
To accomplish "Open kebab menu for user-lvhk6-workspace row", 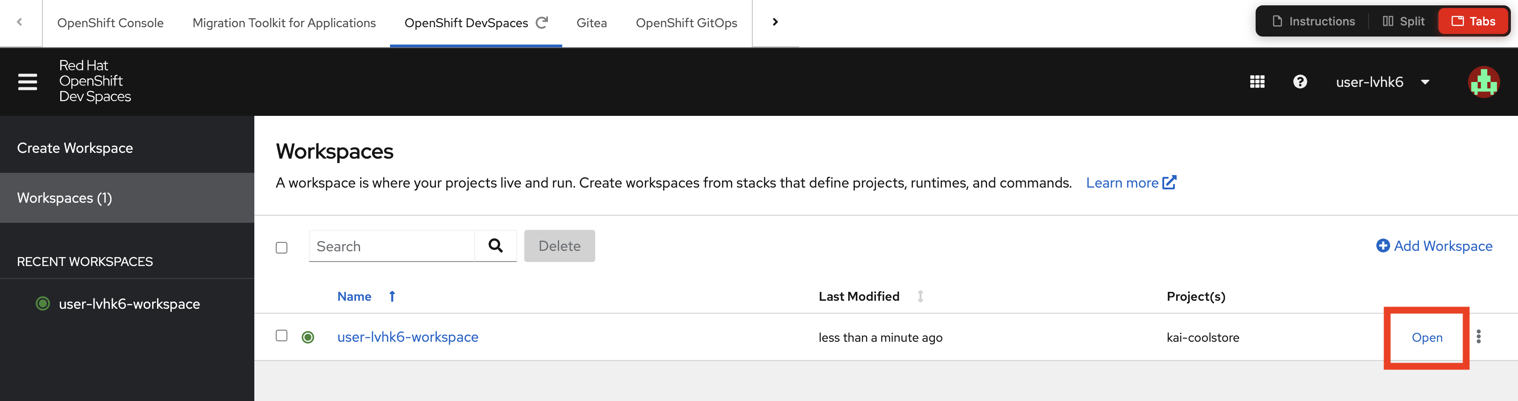I will coord(1478,337).
